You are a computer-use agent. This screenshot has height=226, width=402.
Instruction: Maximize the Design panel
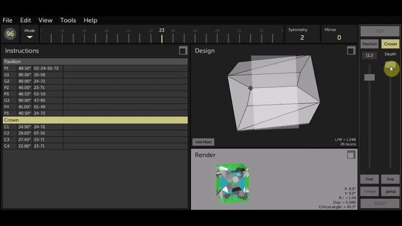(x=351, y=51)
